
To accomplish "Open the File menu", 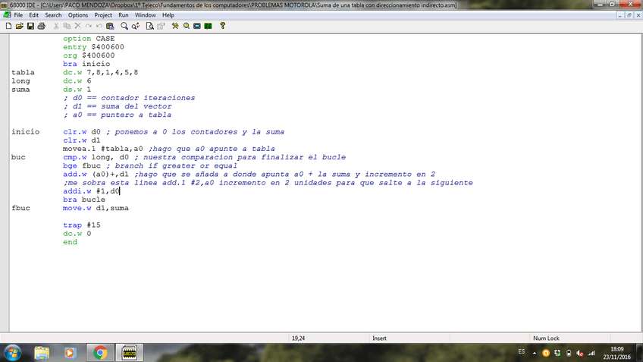I will coord(18,15).
